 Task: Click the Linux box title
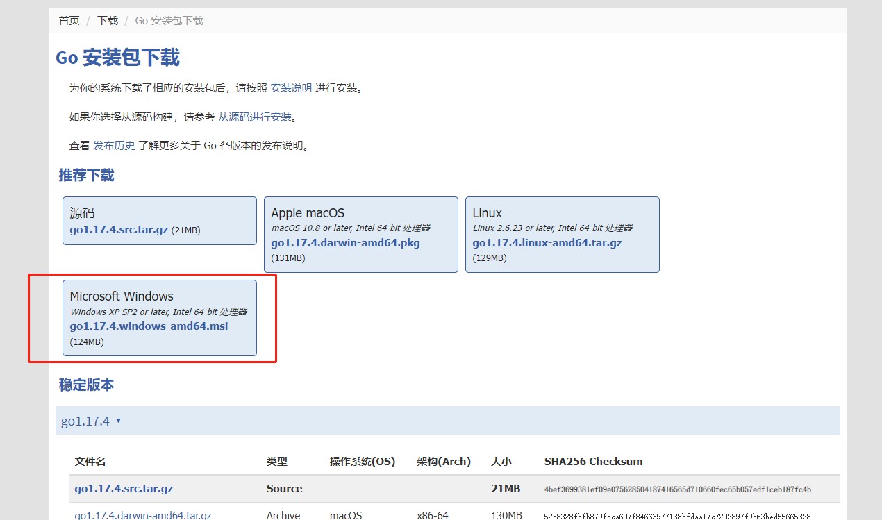[488, 213]
